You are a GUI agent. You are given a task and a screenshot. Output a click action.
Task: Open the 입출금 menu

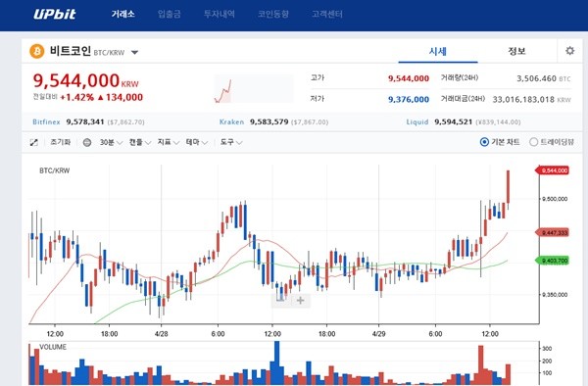click(x=170, y=15)
